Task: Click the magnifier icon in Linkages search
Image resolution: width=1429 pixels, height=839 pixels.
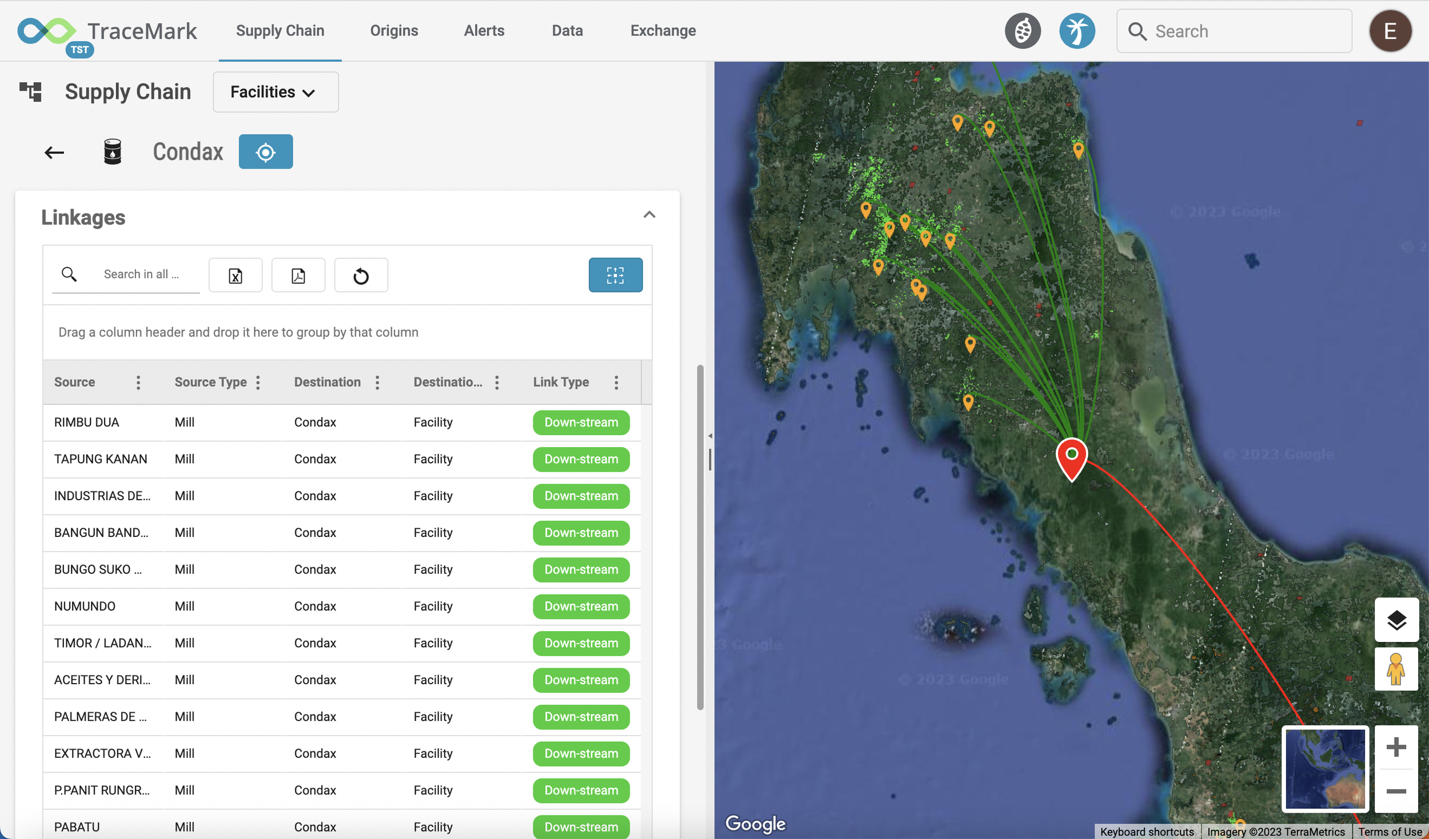Action: (x=69, y=274)
